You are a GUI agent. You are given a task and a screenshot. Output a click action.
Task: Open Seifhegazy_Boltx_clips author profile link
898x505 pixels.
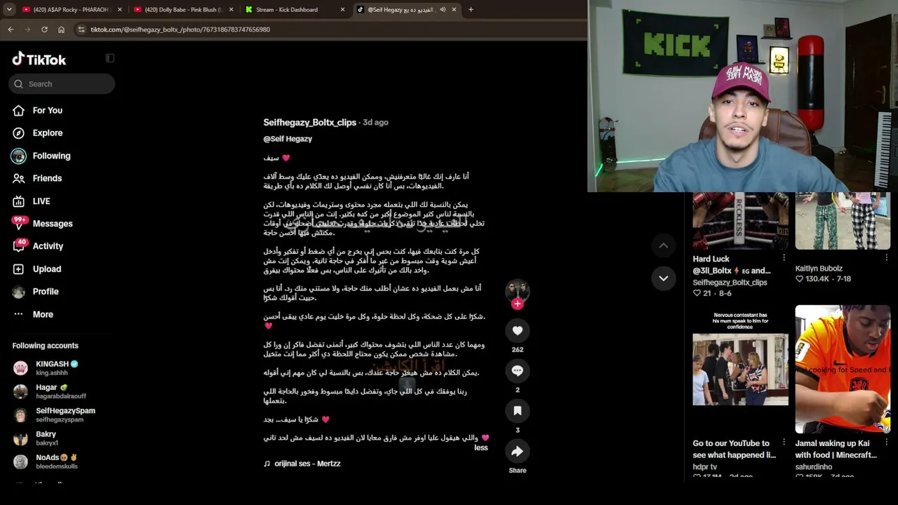click(x=310, y=122)
